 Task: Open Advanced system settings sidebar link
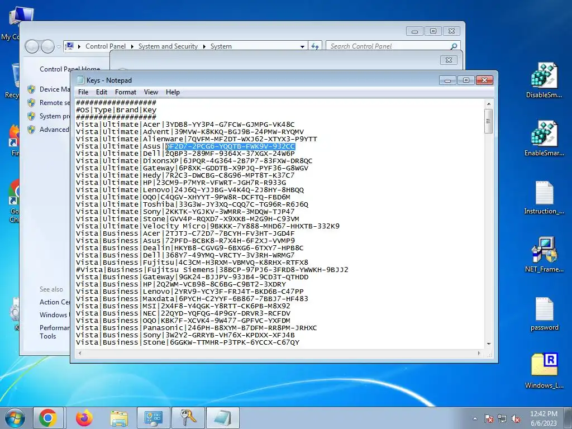pyautogui.click(x=55, y=130)
